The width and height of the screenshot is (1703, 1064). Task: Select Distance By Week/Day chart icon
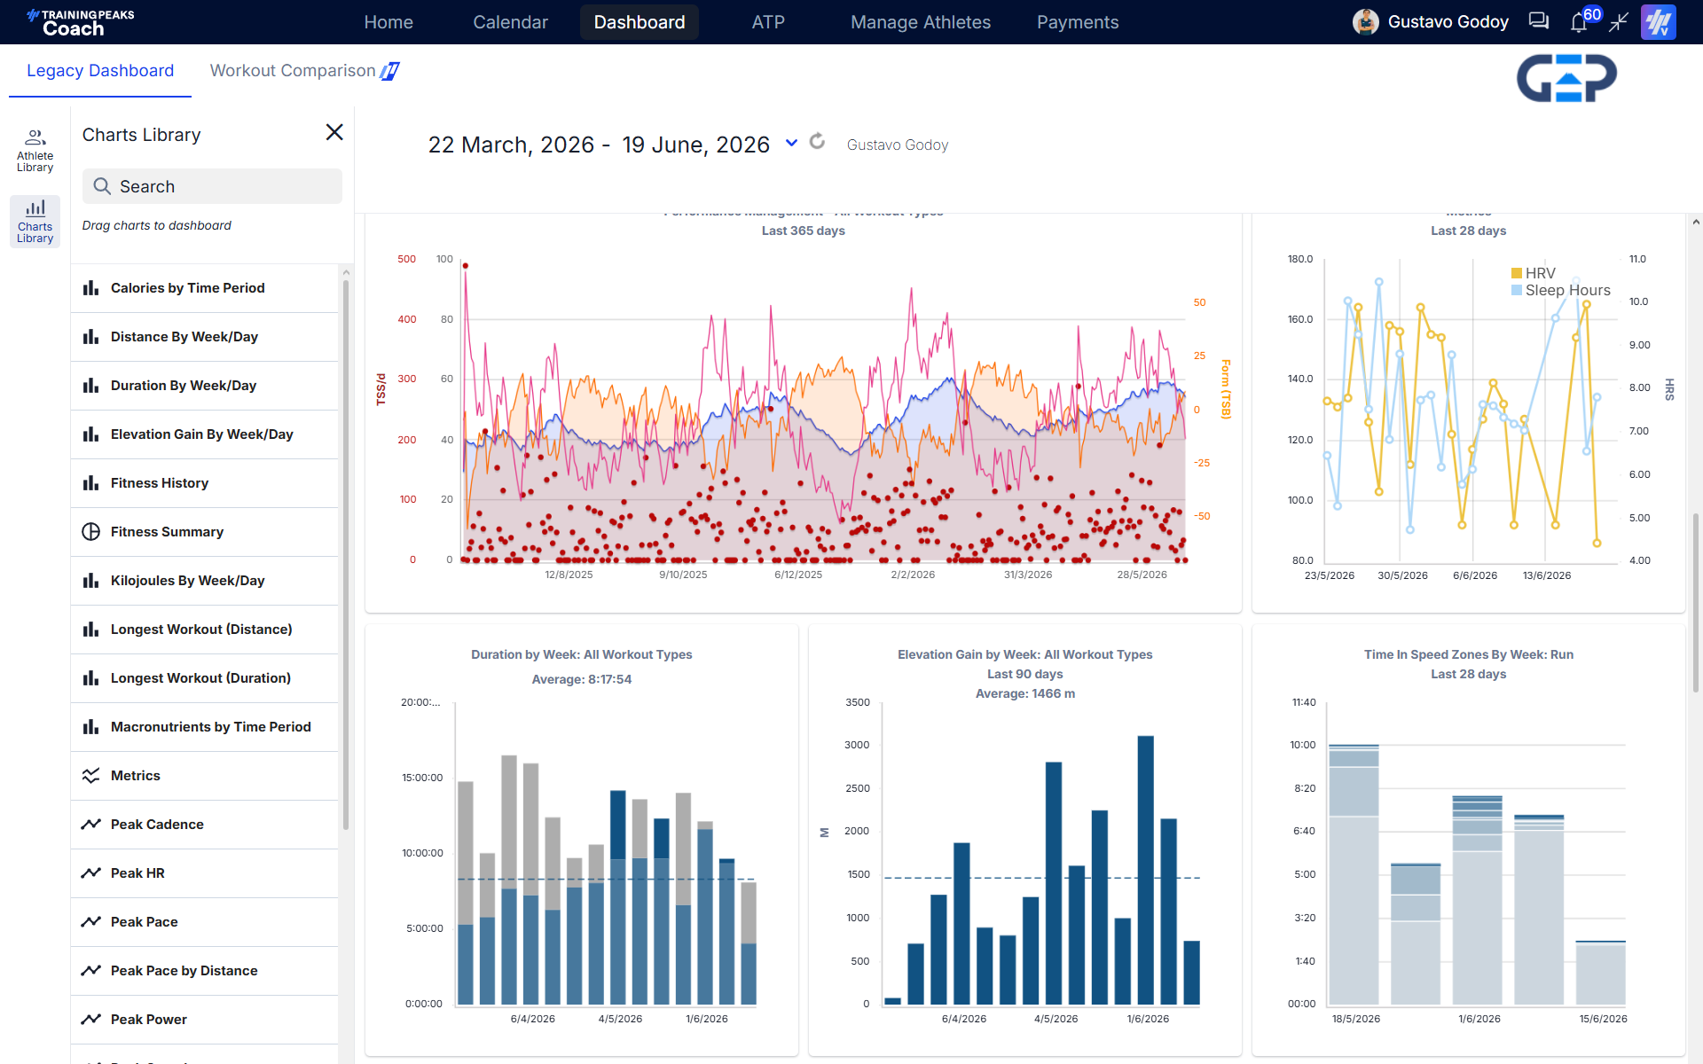click(x=90, y=337)
